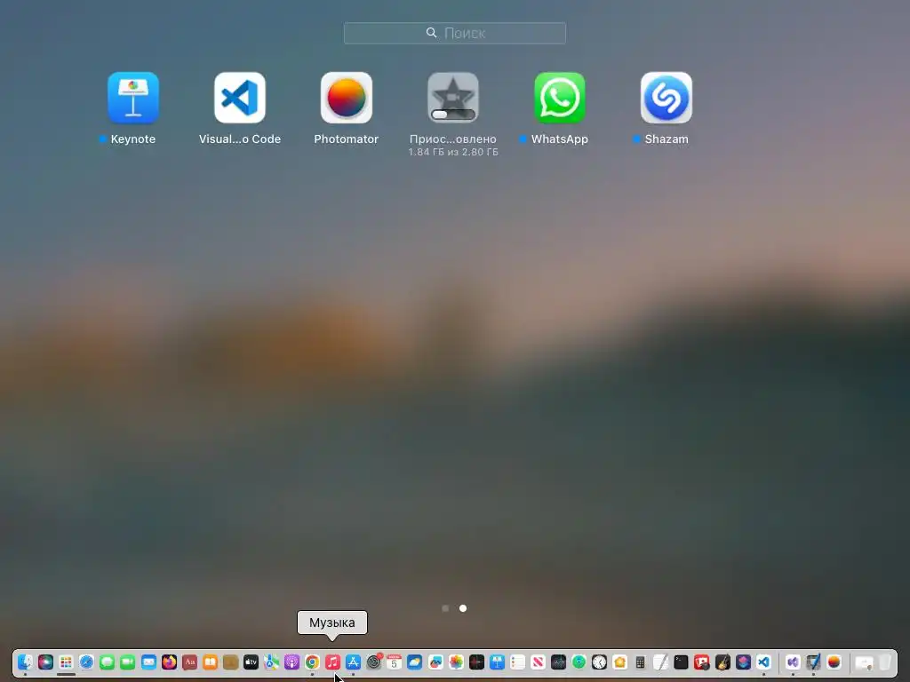
Task: Launch Calculator from the Dock
Action: tap(640, 662)
